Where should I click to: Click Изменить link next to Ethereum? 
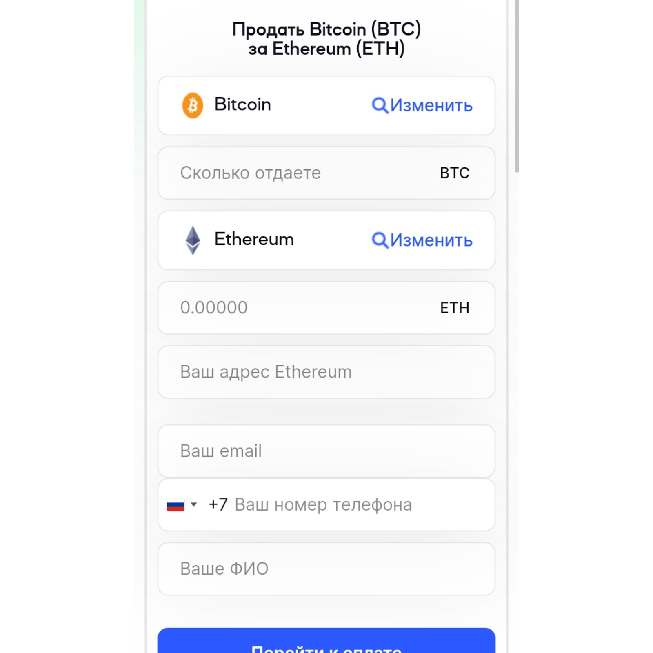tap(431, 240)
